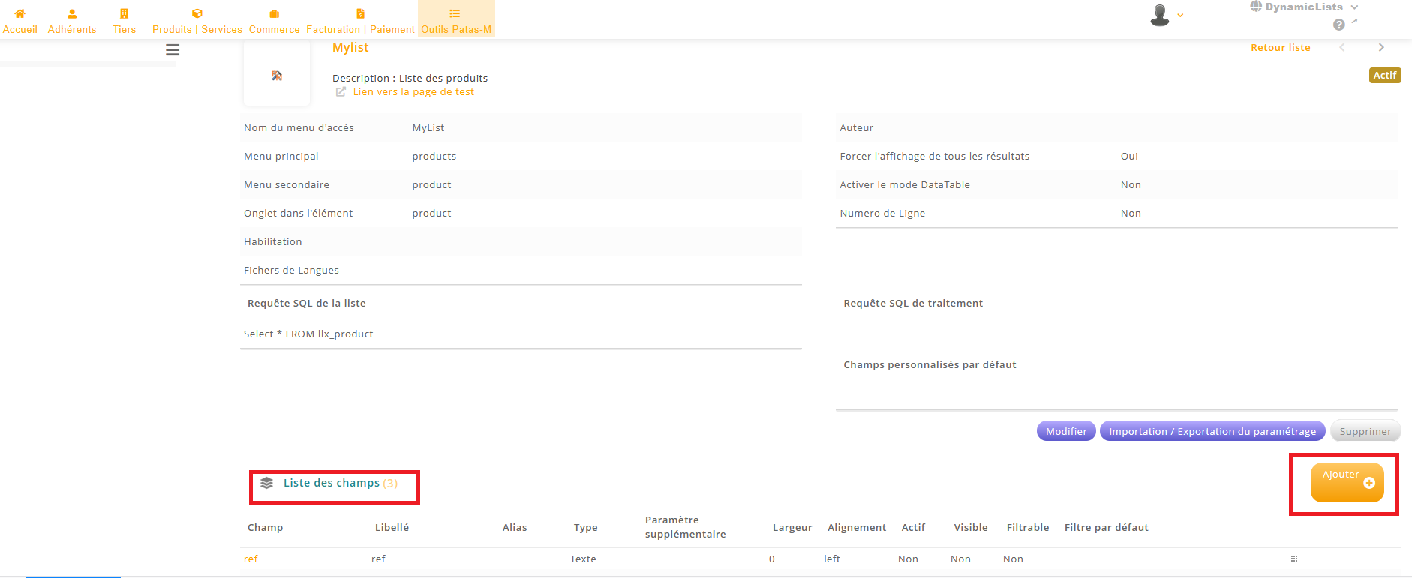Go to next record arrow
1412x578 pixels.
(1380, 47)
